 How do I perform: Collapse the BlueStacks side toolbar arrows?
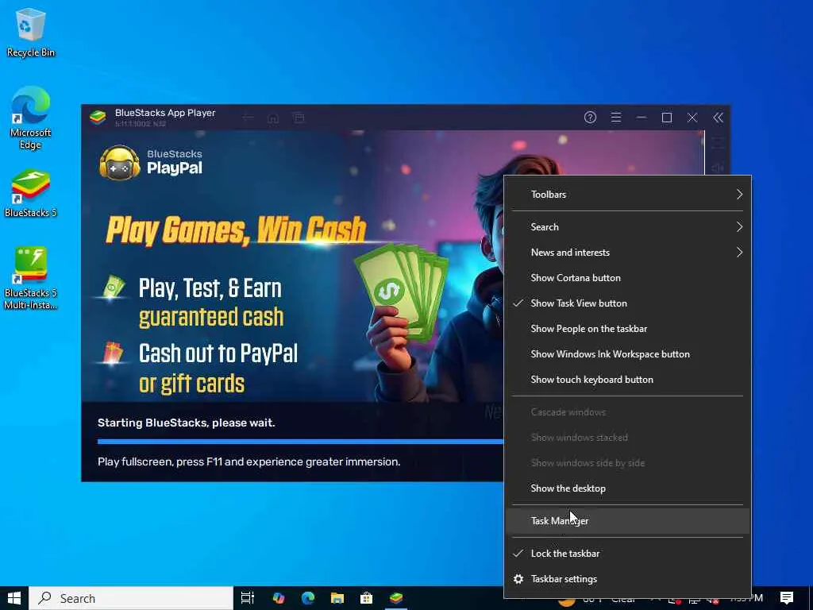click(x=718, y=118)
